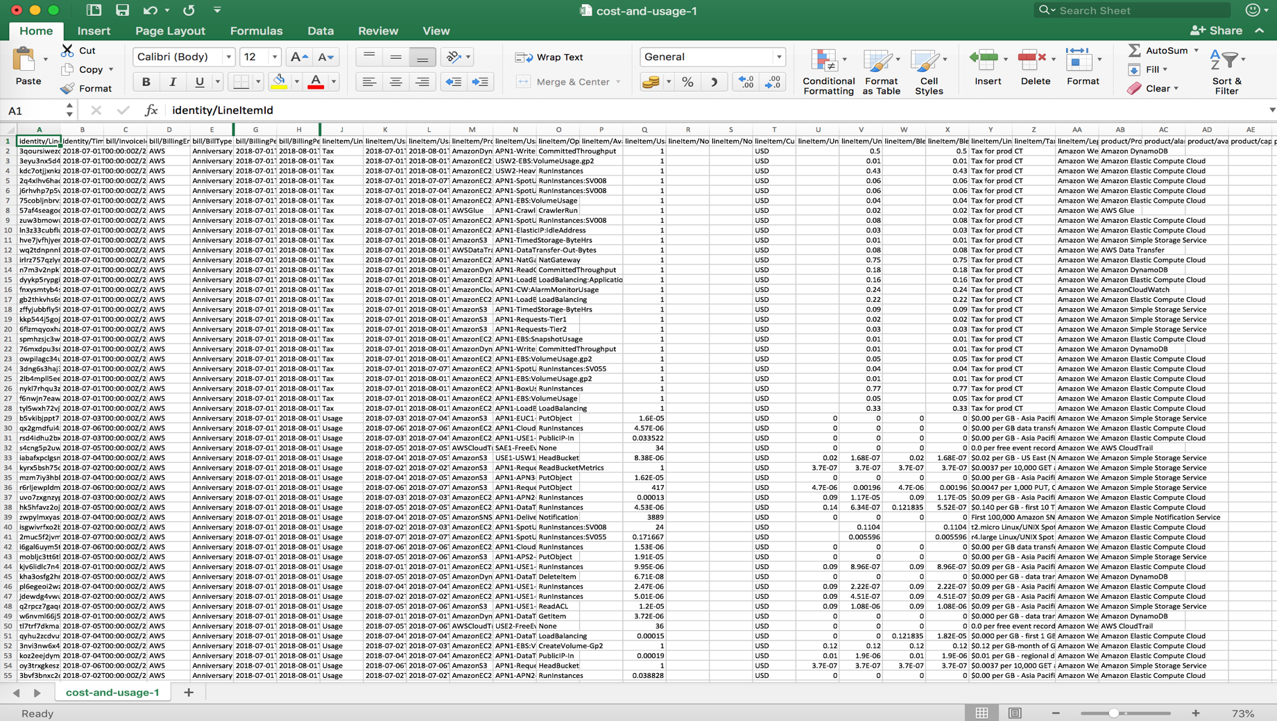Open the Insert ribbon tab

(94, 31)
